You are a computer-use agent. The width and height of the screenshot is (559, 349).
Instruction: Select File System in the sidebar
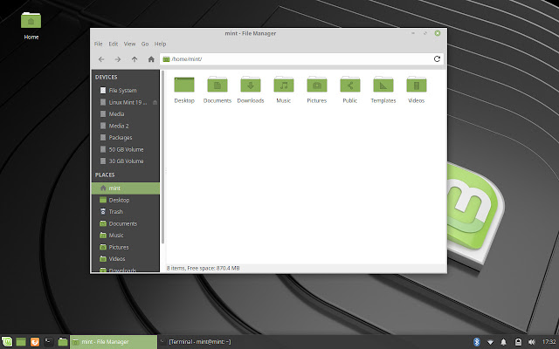[x=126, y=91]
